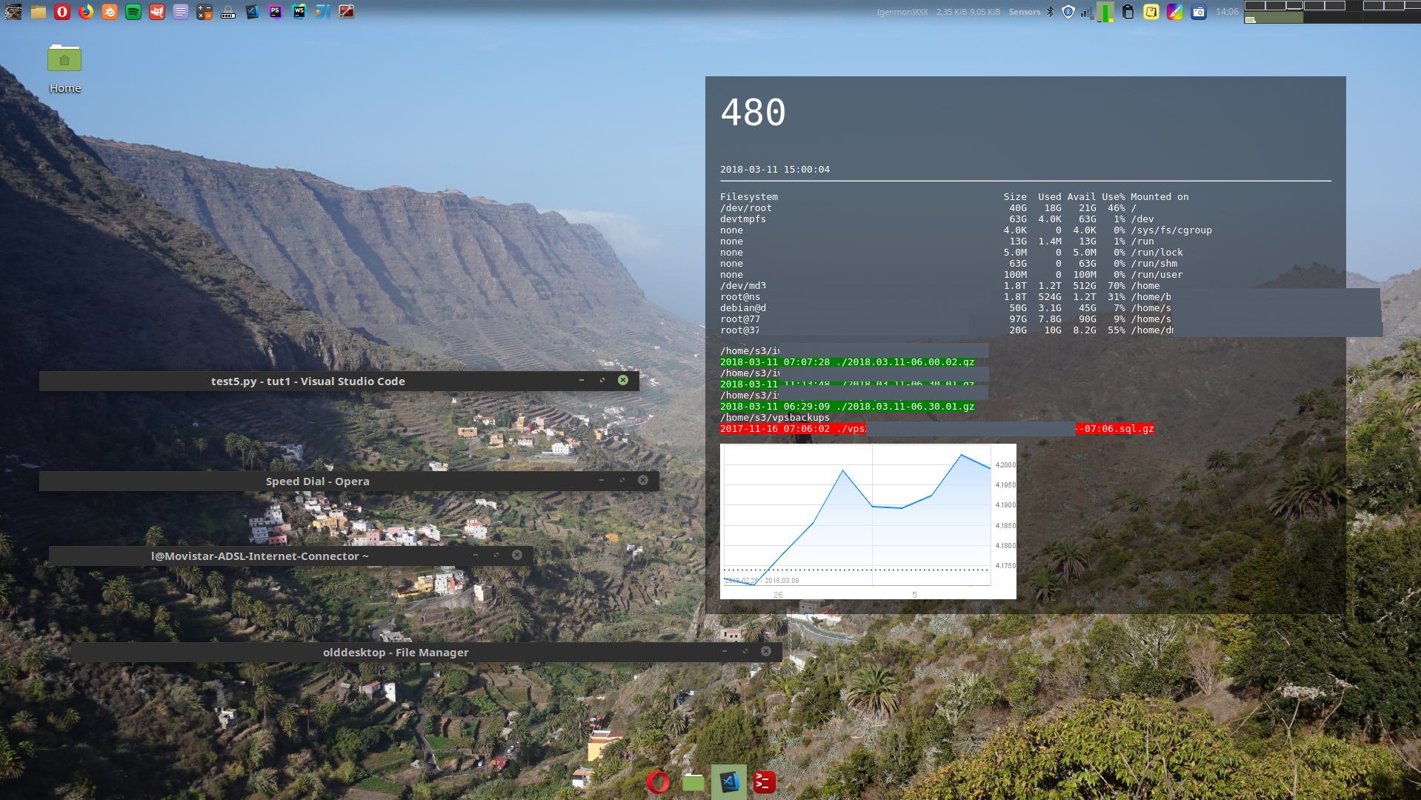The image size is (1421, 800).
Task: Click the Mounted on column header
Action: (x=1159, y=197)
